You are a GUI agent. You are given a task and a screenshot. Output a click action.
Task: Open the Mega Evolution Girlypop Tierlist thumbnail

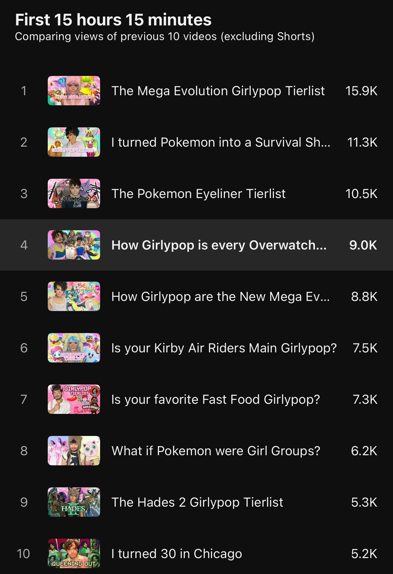(74, 91)
